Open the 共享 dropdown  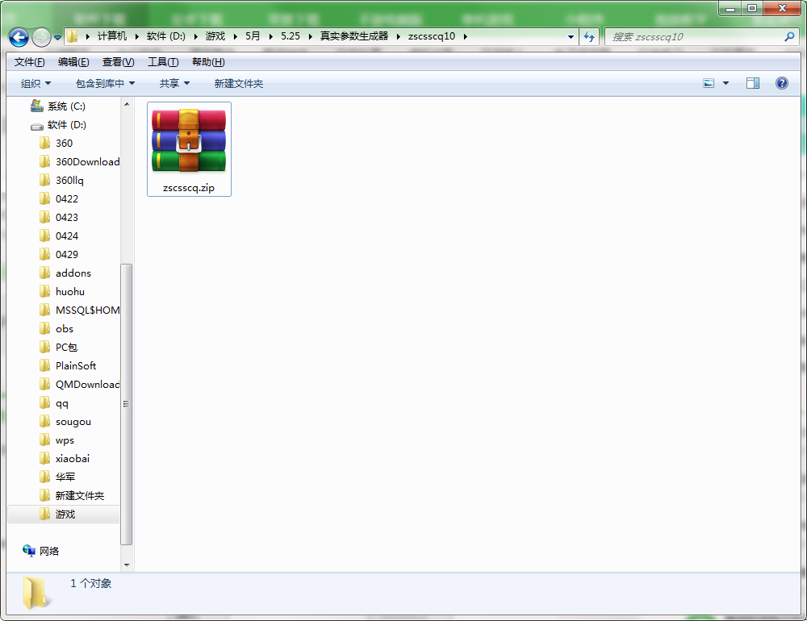tap(174, 83)
